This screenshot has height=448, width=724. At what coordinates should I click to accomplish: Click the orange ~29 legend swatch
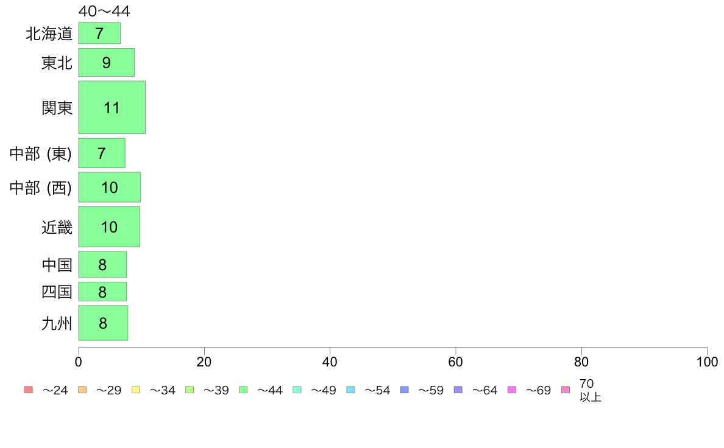click(x=82, y=390)
